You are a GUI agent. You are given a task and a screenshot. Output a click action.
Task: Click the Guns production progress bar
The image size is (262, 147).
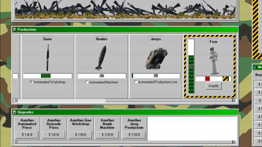(x=48, y=76)
